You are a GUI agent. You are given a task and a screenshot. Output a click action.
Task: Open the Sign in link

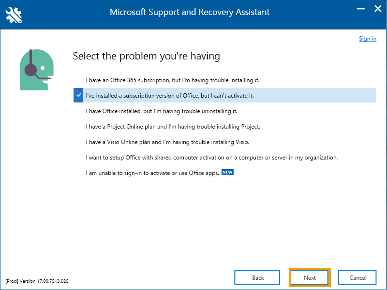[368, 39]
